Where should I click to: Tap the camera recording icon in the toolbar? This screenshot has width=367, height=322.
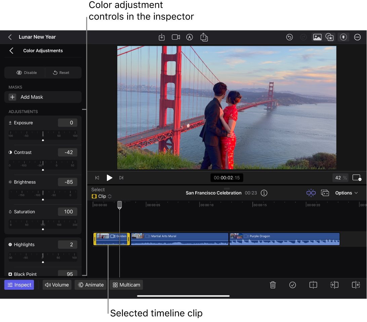175,37
